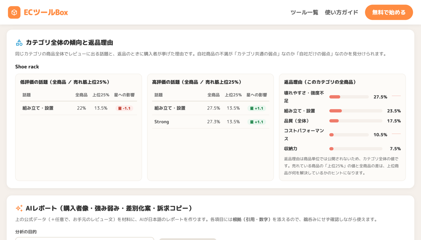Click the 組み立て・設置 return reason bar
421x240 pixels.
(x=356, y=111)
